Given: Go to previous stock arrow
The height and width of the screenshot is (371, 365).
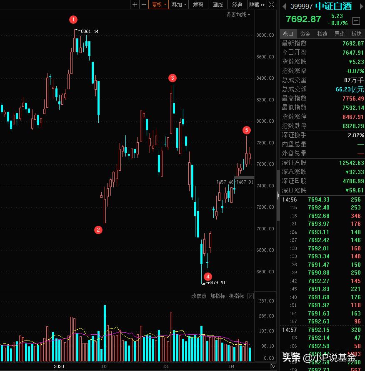Looking at the screenshot, I should [284, 6].
